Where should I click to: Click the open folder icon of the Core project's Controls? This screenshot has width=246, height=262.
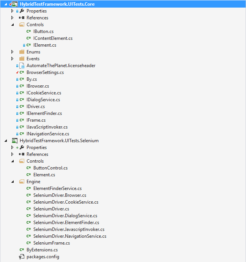pos(22,25)
